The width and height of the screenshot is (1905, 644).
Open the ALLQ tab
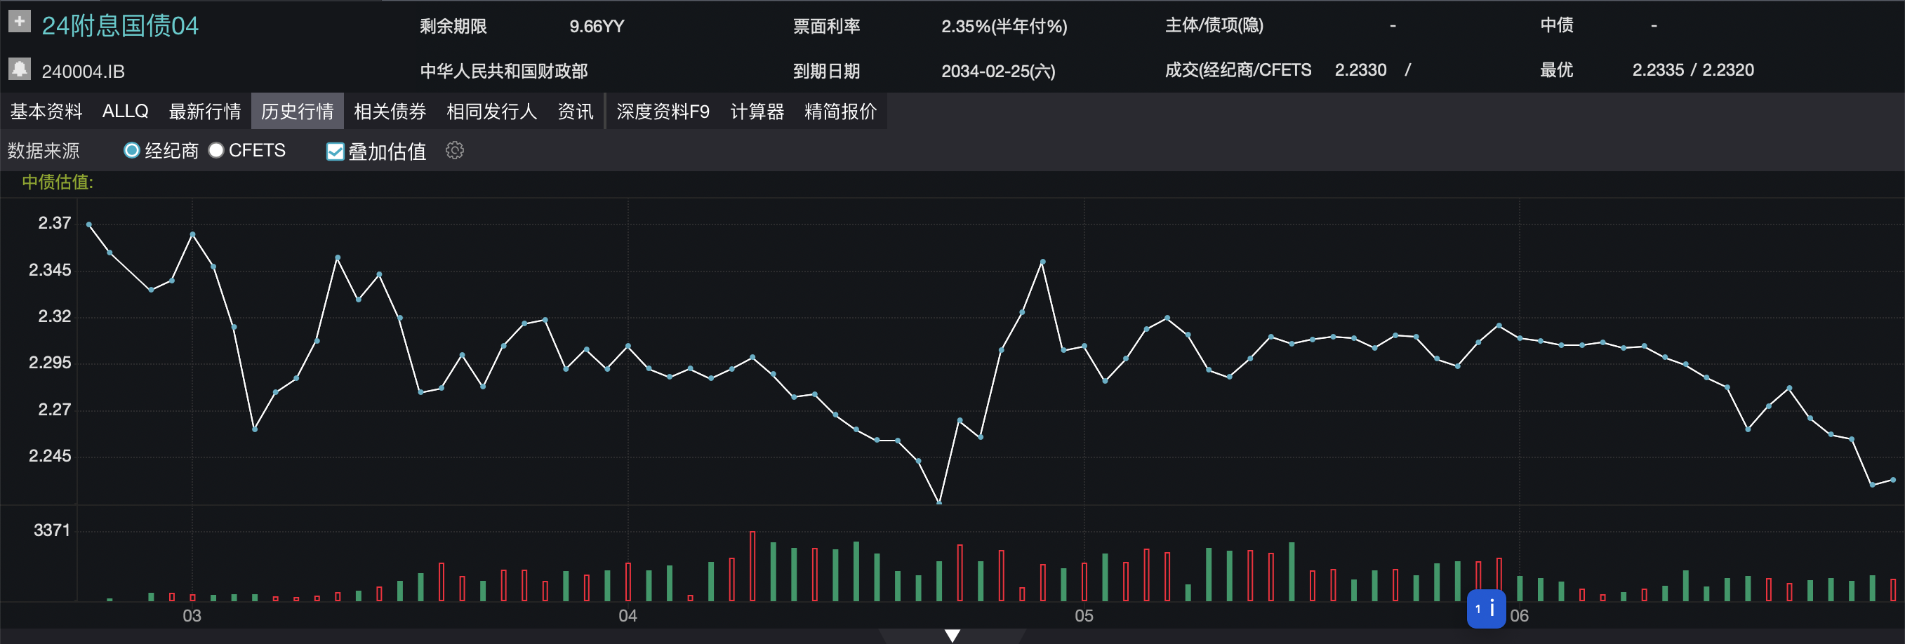point(125,112)
